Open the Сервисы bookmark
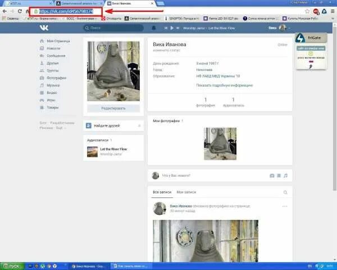This screenshot has width=337, height=270. [x=11, y=19]
